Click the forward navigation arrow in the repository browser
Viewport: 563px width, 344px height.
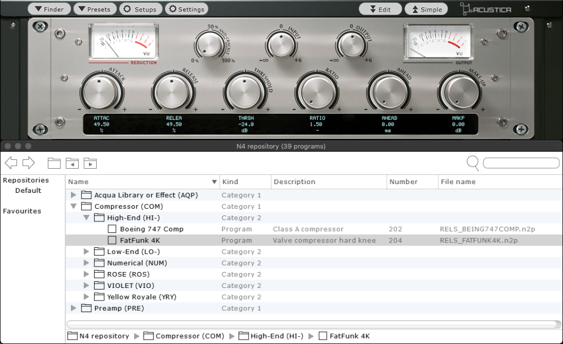pyautogui.click(x=27, y=163)
